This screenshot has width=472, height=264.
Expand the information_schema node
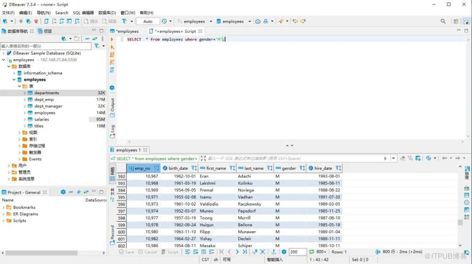pyautogui.click(x=14, y=73)
